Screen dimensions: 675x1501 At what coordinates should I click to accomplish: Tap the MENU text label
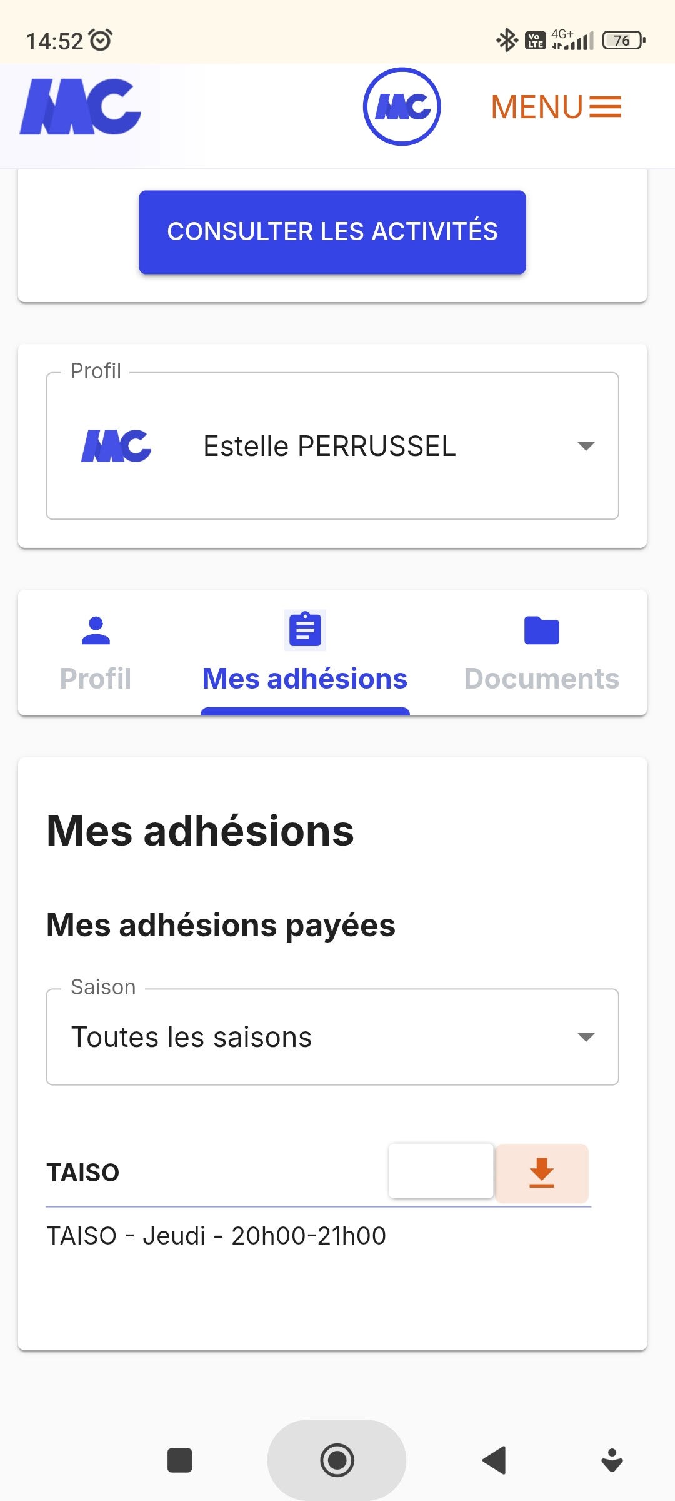point(537,107)
